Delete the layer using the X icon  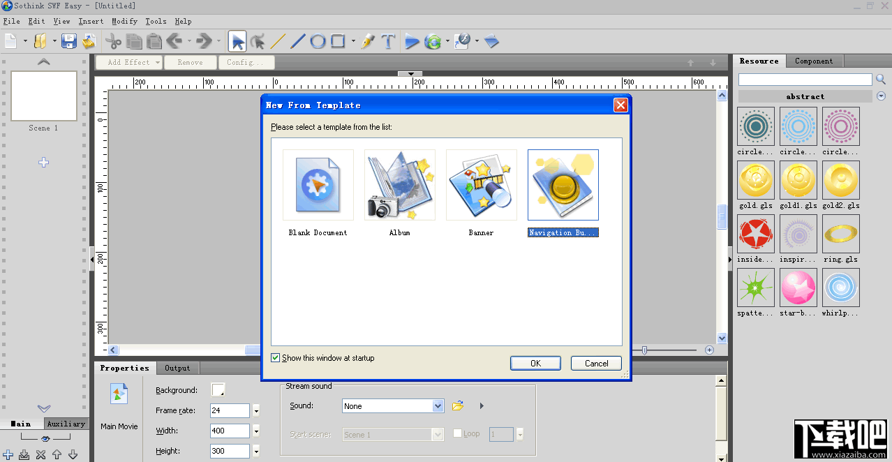tap(40, 455)
